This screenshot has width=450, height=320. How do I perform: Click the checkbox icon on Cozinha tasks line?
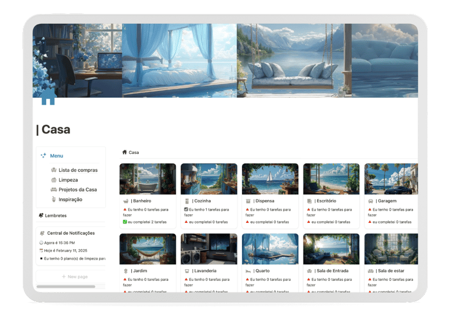tap(186, 209)
